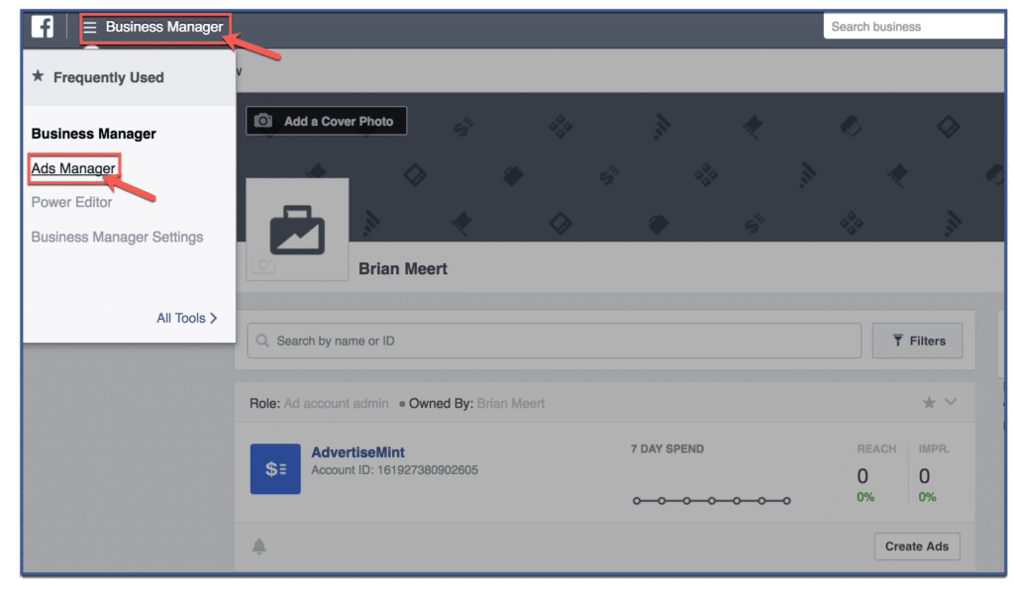
Task: Open Business Manager Settings
Action: coord(117,238)
